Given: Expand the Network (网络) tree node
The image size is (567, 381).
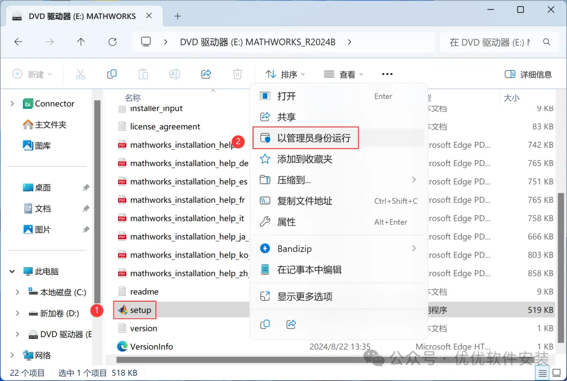Looking at the screenshot, I should click(x=12, y=355).
